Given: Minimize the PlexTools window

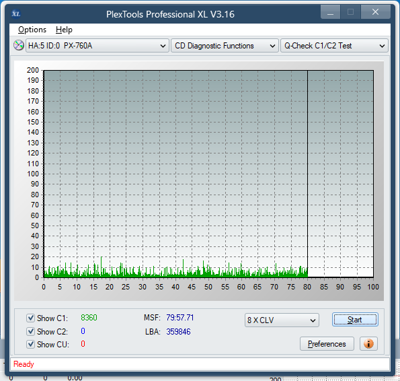Looking at the screenshot, I should tap(330, 12).
